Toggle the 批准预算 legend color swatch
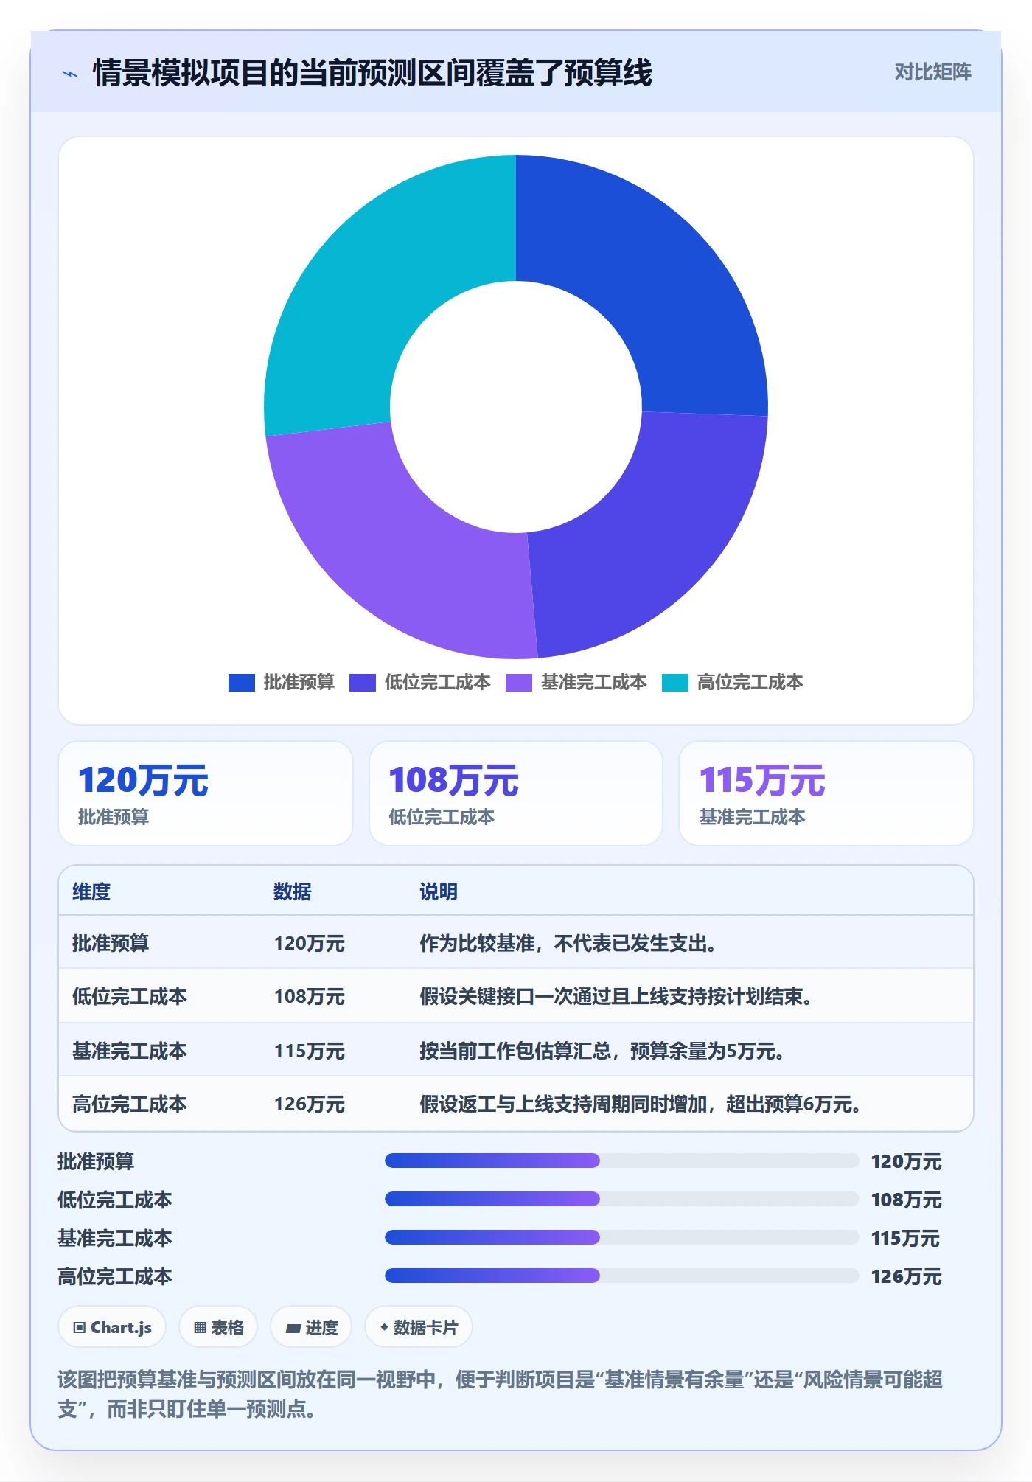Image resolution: width=1032 pixels, height=1482 pixels. coord(242,683)
